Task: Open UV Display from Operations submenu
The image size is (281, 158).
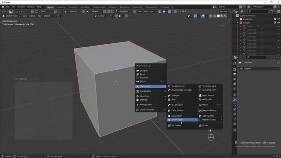Action: pyautogui.click(x=183, y=125)
